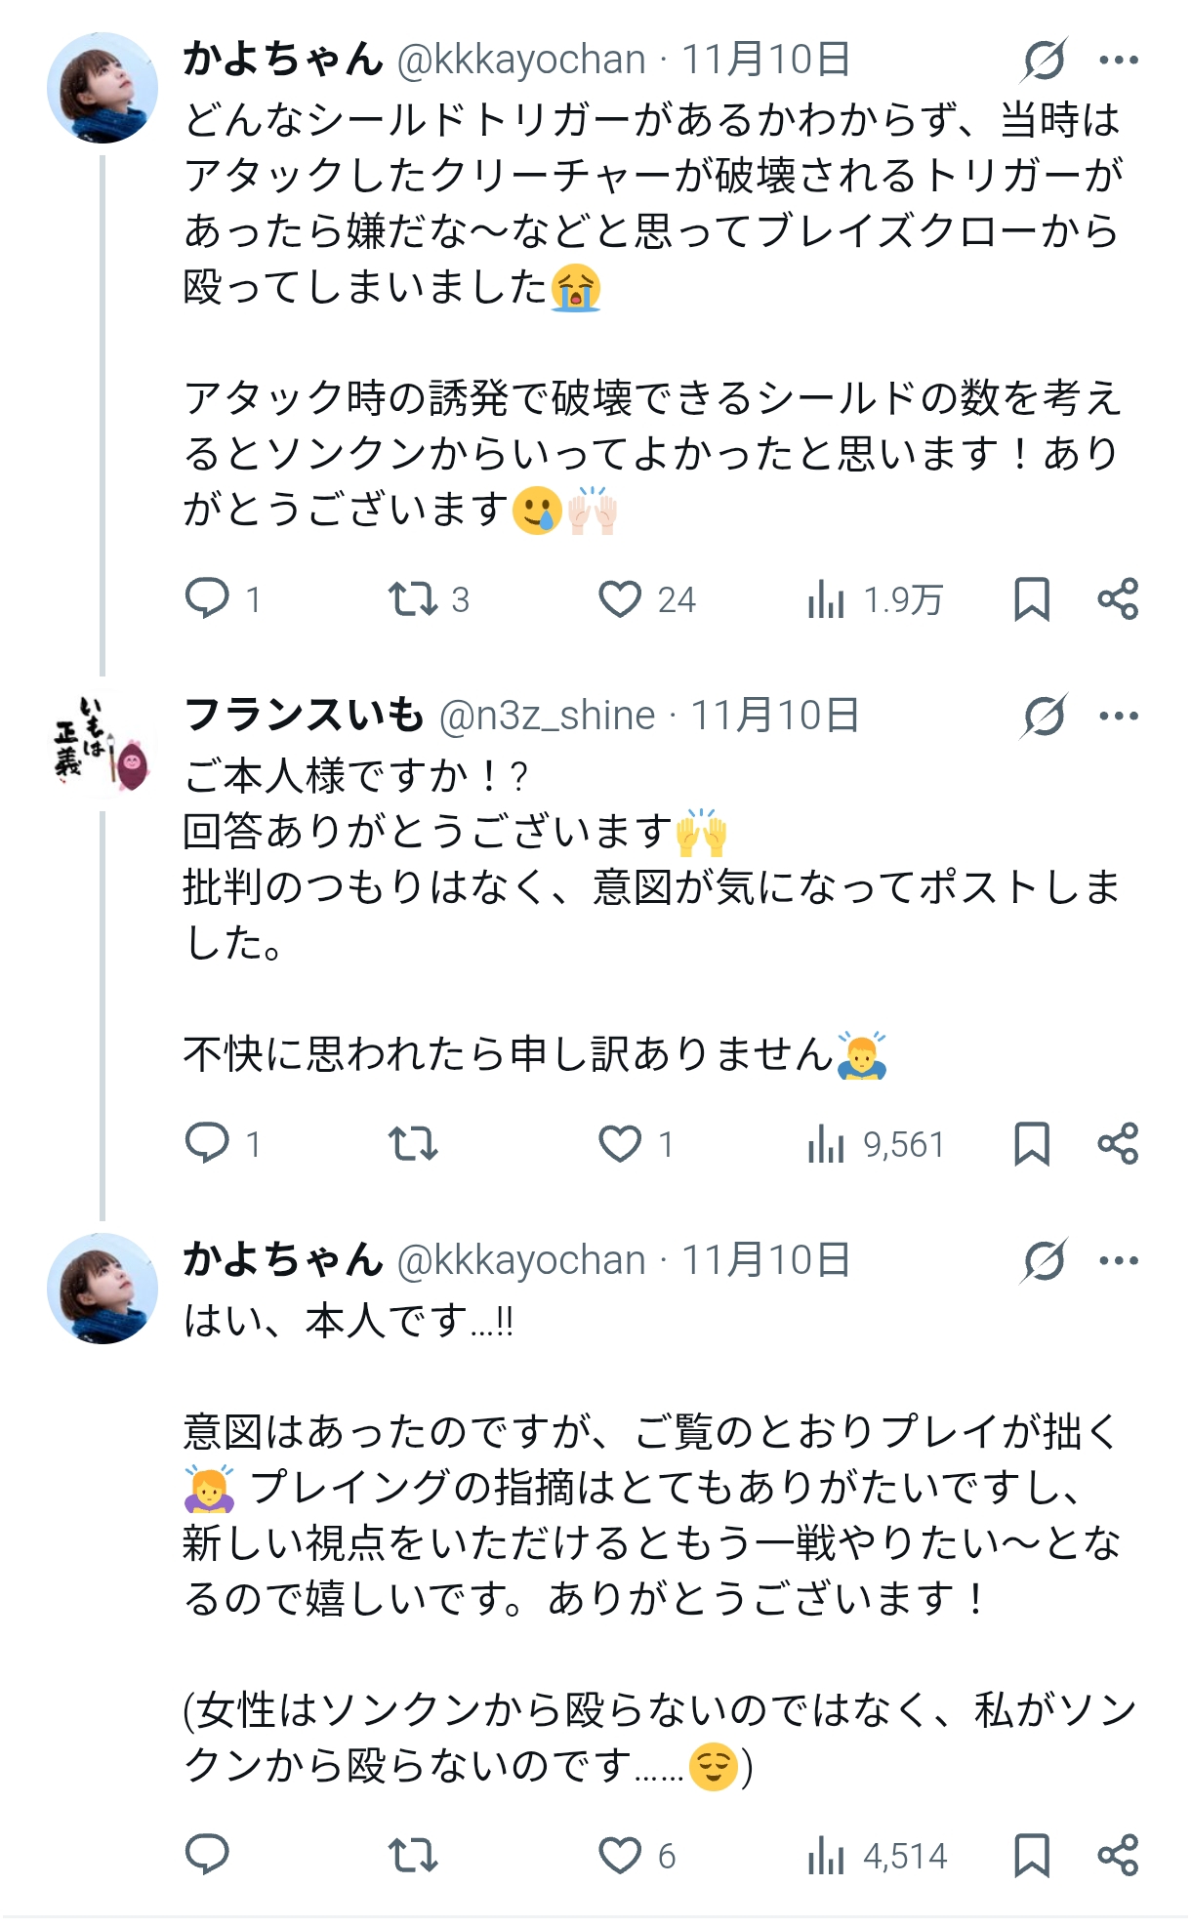
Task: Reply to the first かよちゃん post
Action: (x=207, y=598)
